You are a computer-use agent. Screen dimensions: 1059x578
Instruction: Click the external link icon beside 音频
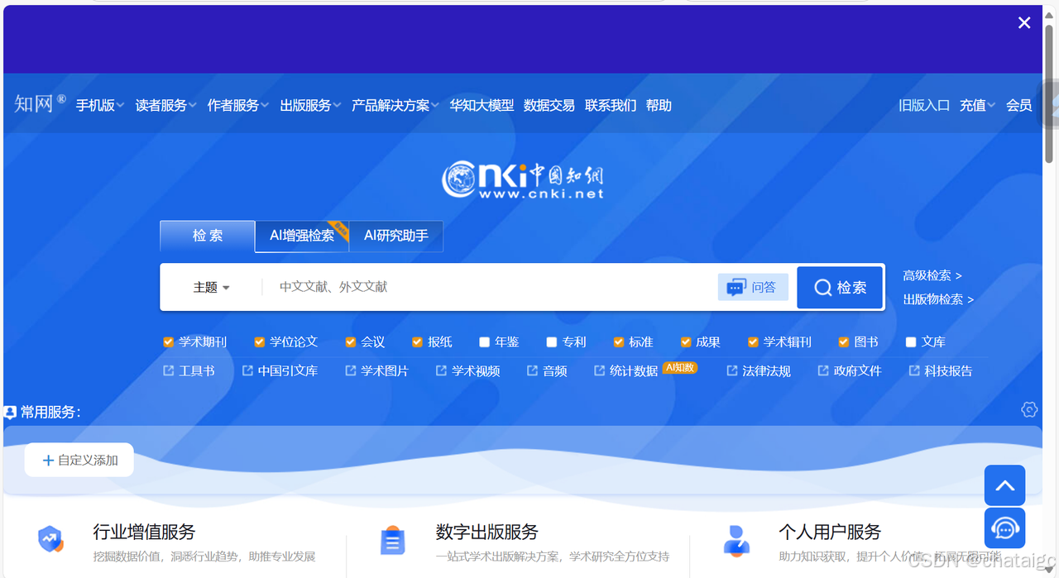pos(533,370)
